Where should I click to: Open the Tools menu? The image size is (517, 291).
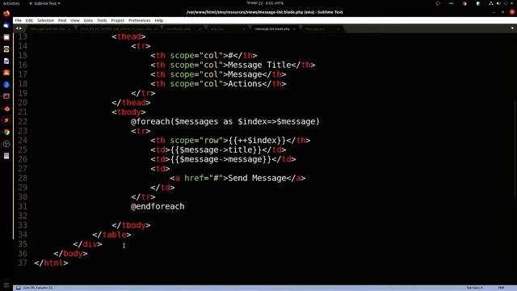tap(102, 20)
